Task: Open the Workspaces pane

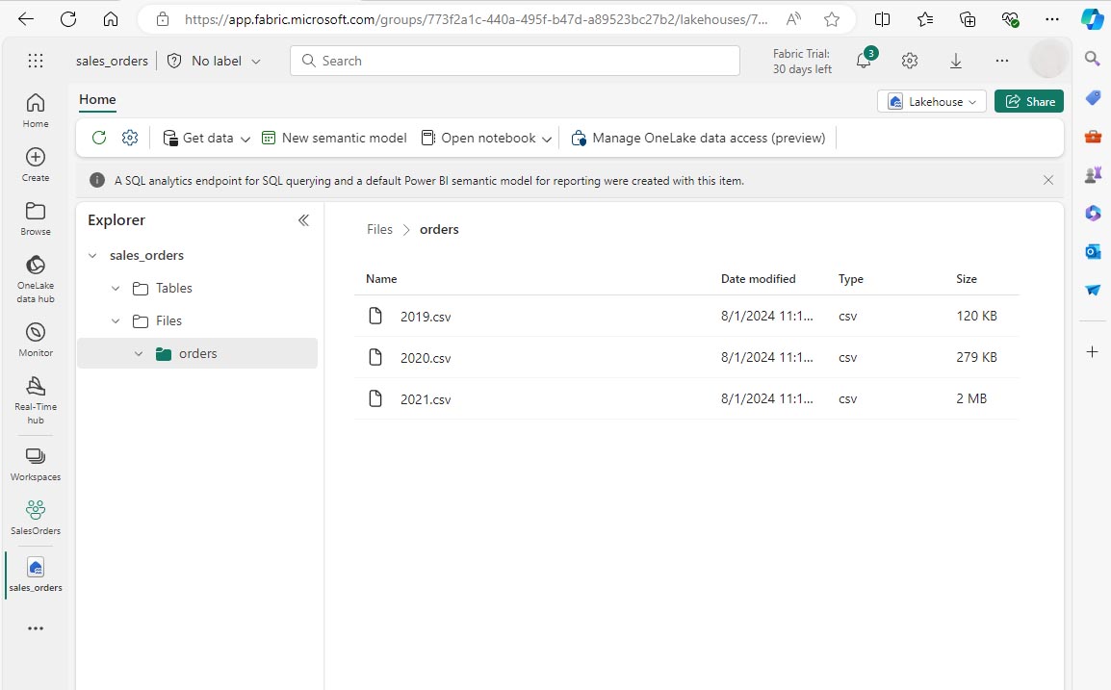Action: [36, 464]
